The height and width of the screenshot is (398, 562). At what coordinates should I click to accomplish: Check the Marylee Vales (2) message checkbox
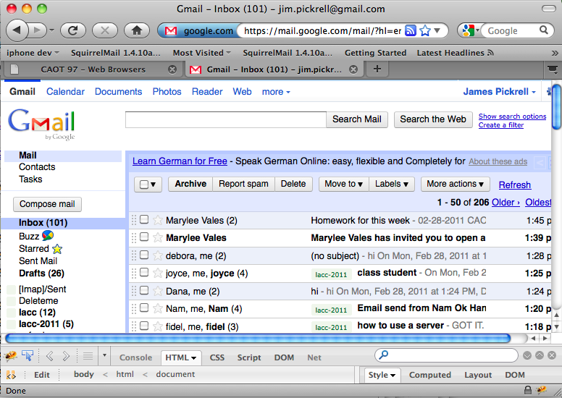(x=144, y=219)
